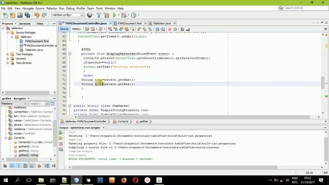Click the Build Project hammer icon

tap(99, 15)
